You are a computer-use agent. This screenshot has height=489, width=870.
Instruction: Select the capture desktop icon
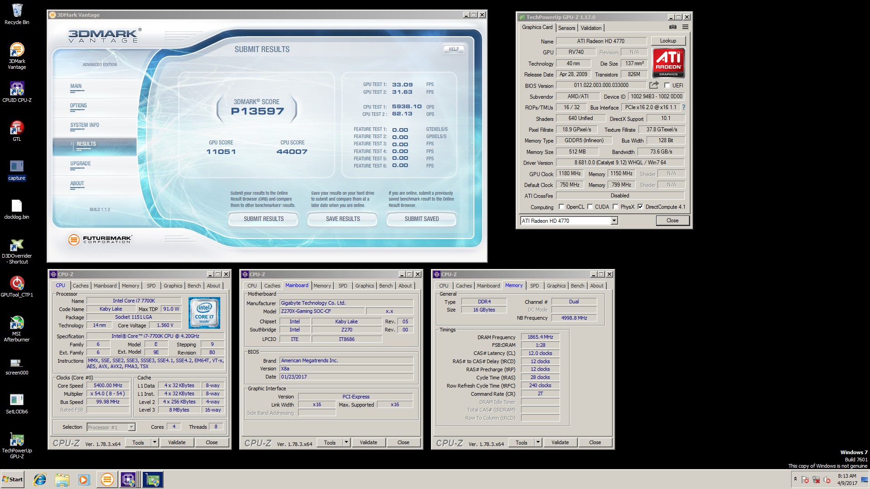pos(17,170)
